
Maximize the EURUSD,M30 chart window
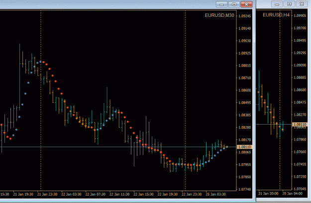(x=234, y=4)
